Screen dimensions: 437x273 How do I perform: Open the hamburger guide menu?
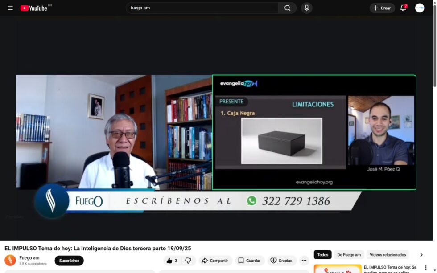10,8
